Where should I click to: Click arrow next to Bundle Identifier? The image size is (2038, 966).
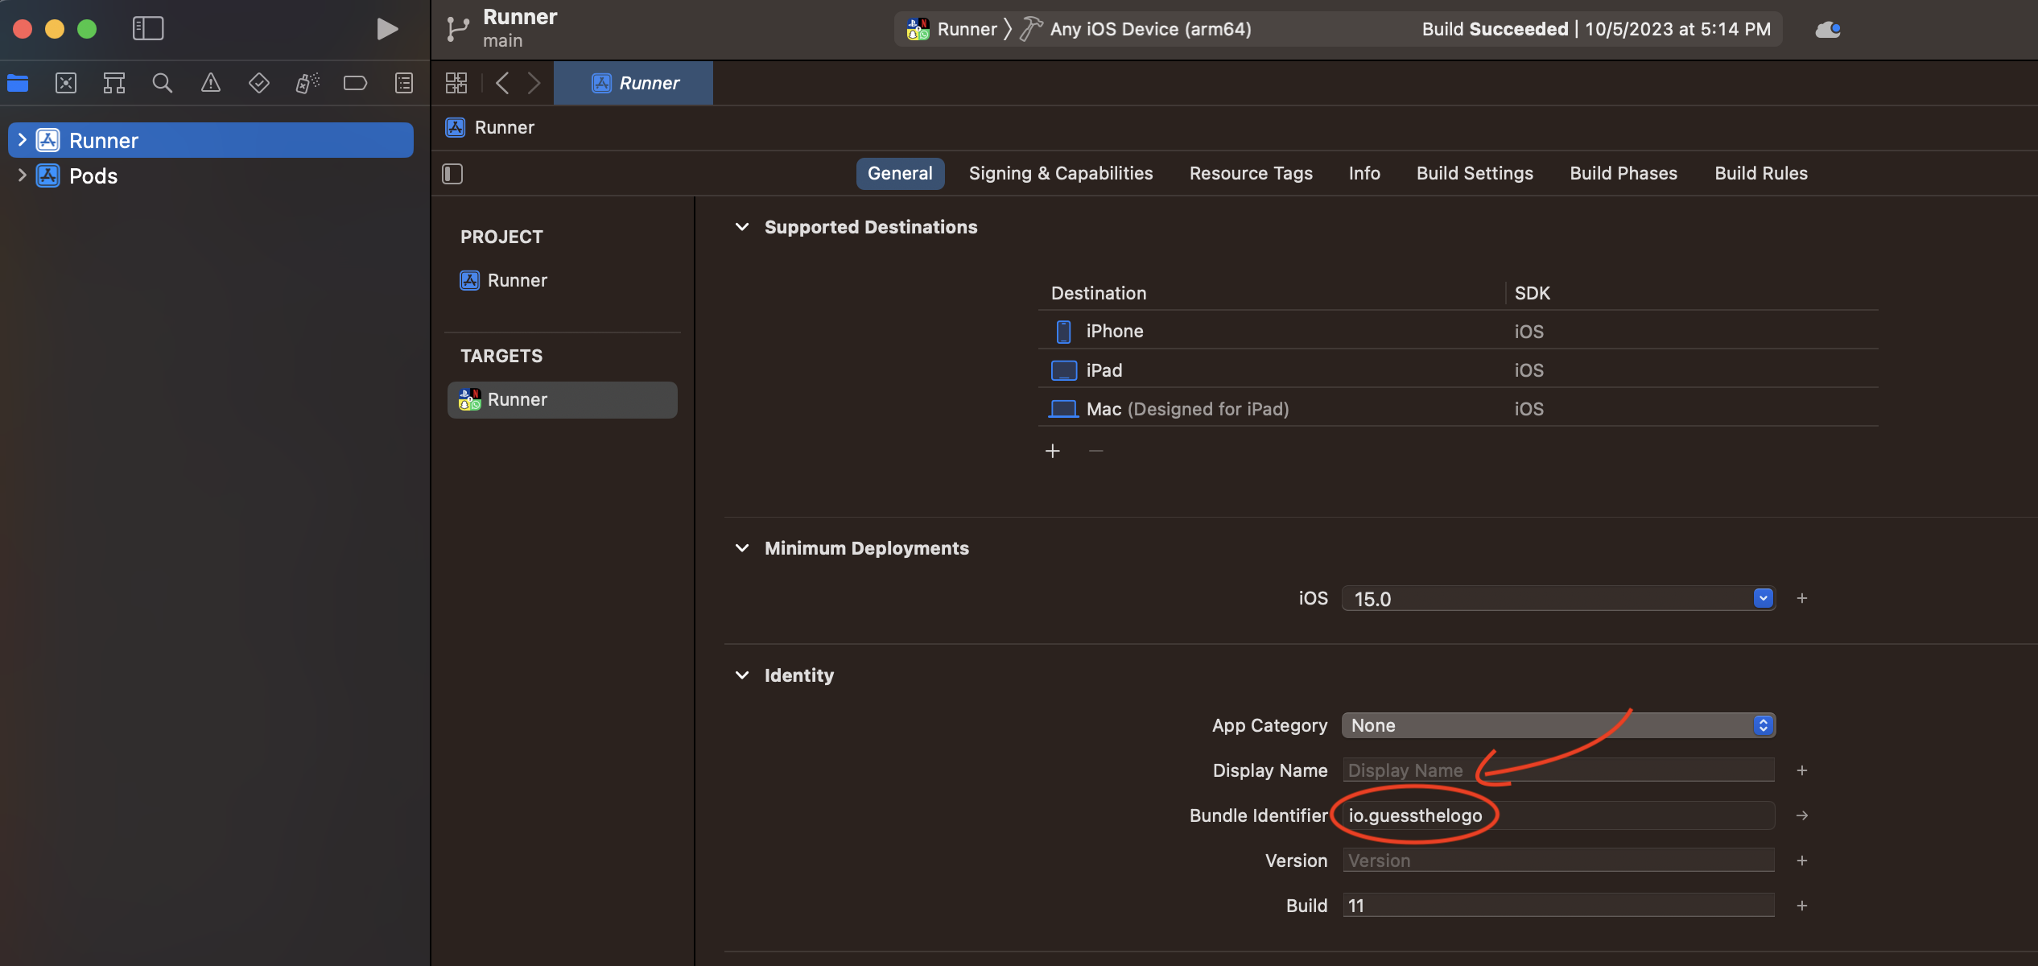pos(1802,815)
